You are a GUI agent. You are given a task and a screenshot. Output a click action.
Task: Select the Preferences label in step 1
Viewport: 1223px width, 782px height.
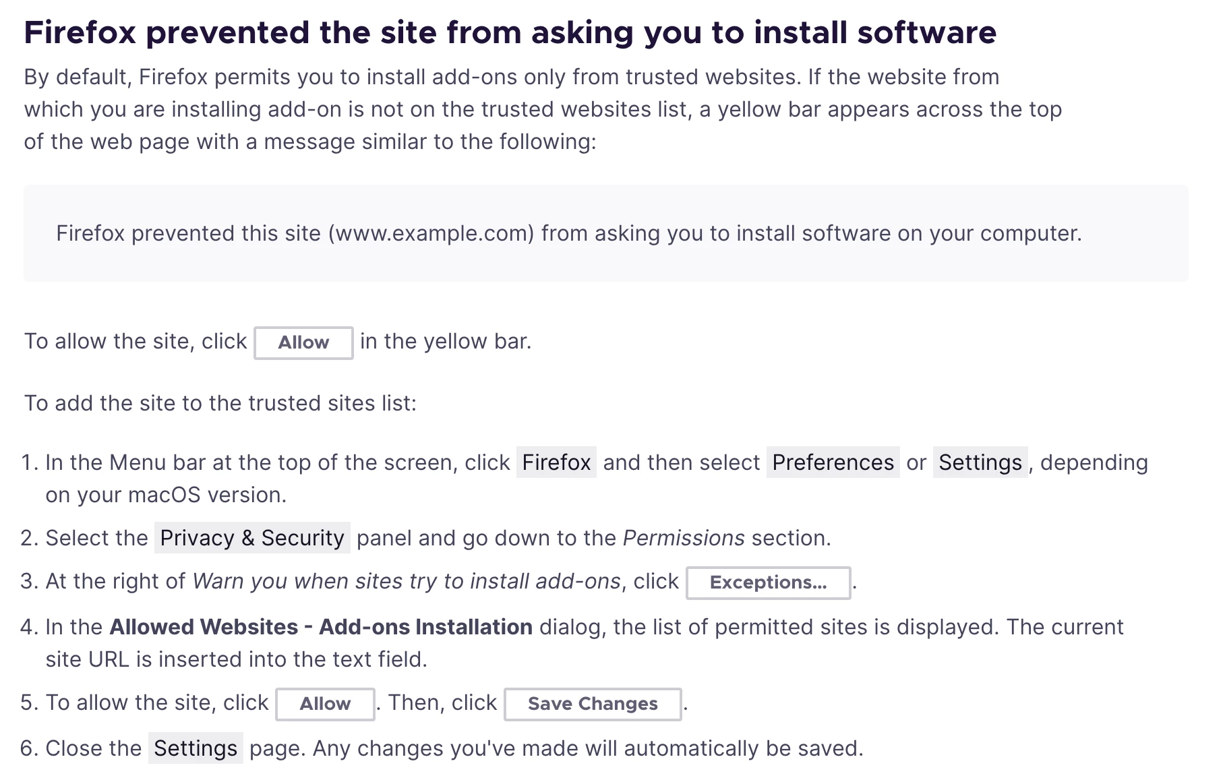pos(833,462)
